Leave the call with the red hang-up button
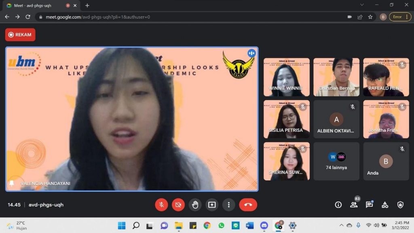Viewport: 414px width, 233px height. (248, 205)
